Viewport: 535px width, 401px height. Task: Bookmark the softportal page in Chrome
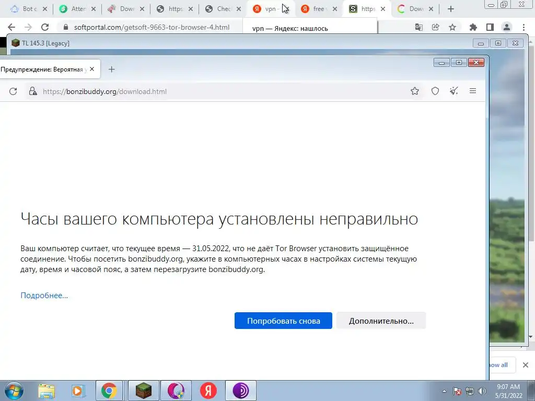click(x=452, y=27)
